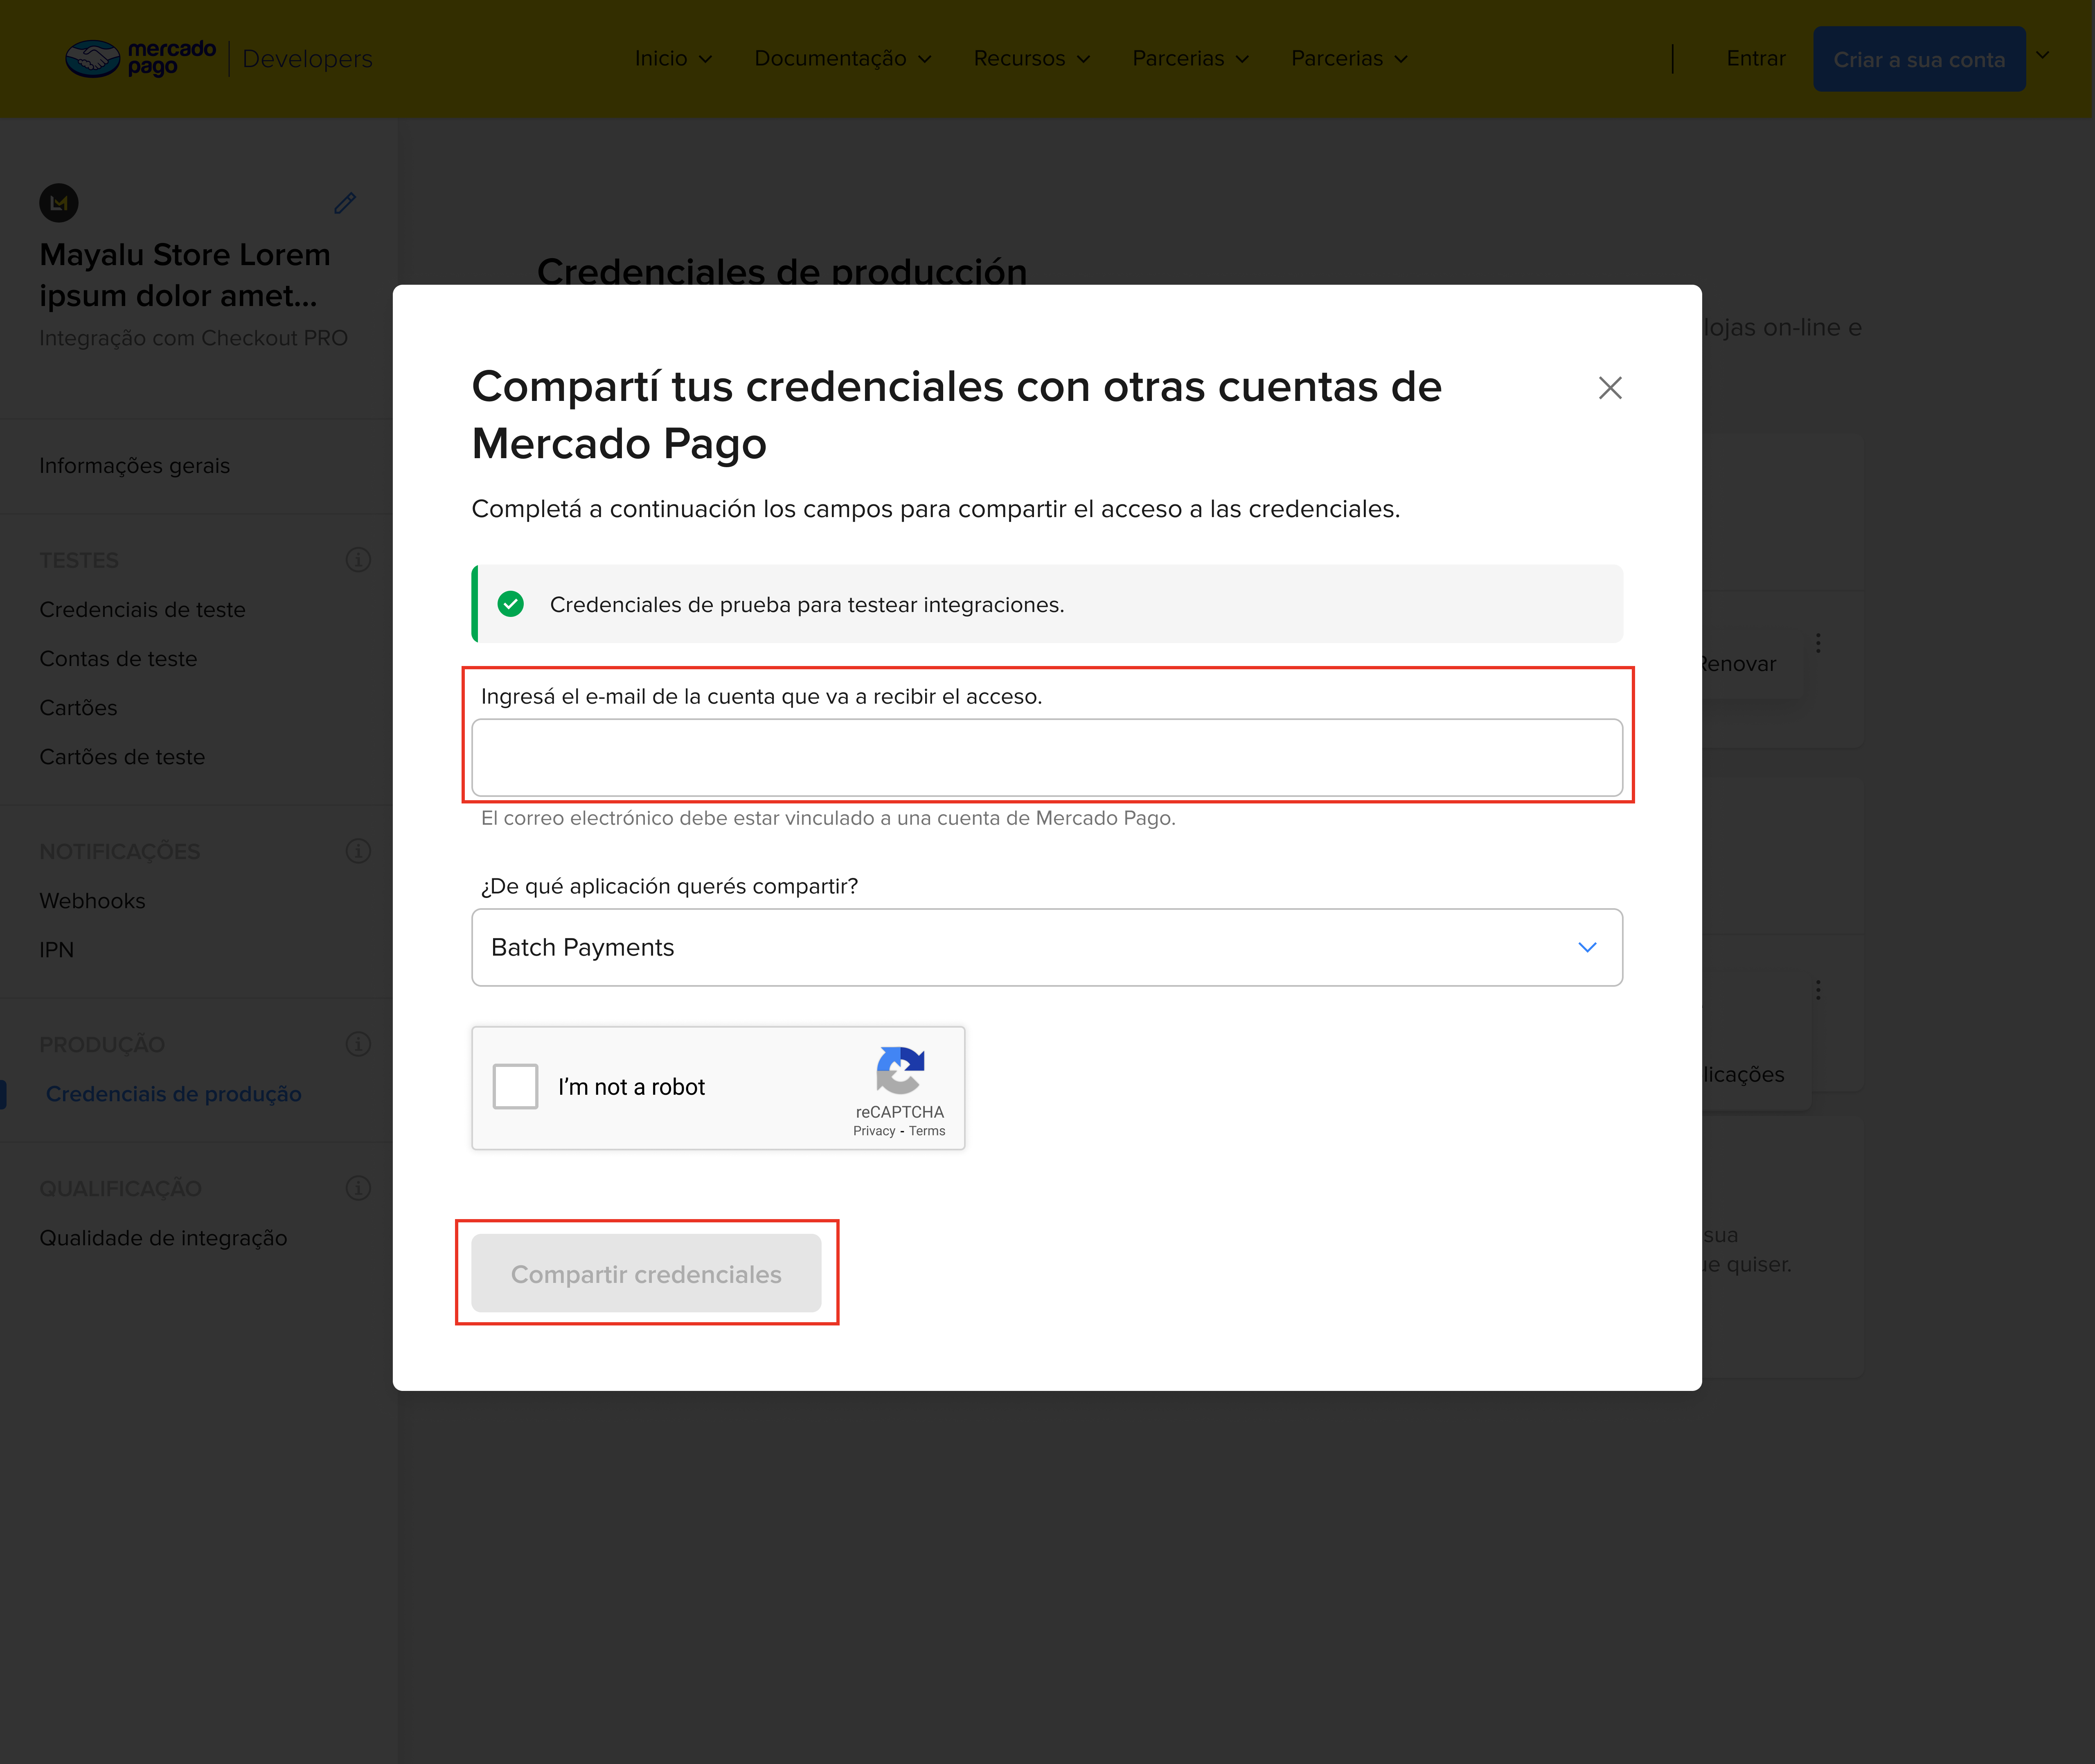The width and height of the screenshot is (2095, 1764).
Task: Click the Credenciales de producción page heading
Action: [782, 270]
